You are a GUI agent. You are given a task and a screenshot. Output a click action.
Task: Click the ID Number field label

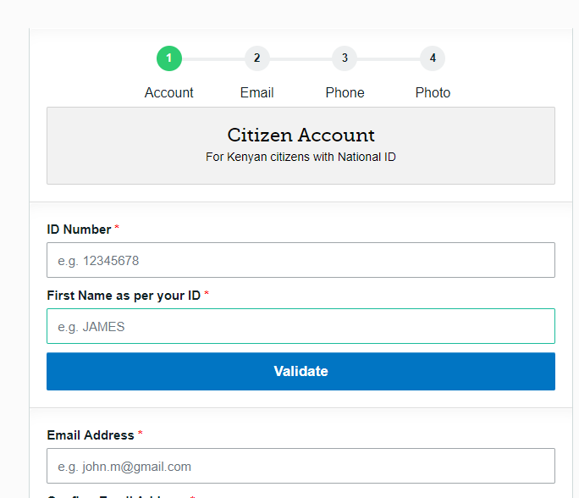79,230
